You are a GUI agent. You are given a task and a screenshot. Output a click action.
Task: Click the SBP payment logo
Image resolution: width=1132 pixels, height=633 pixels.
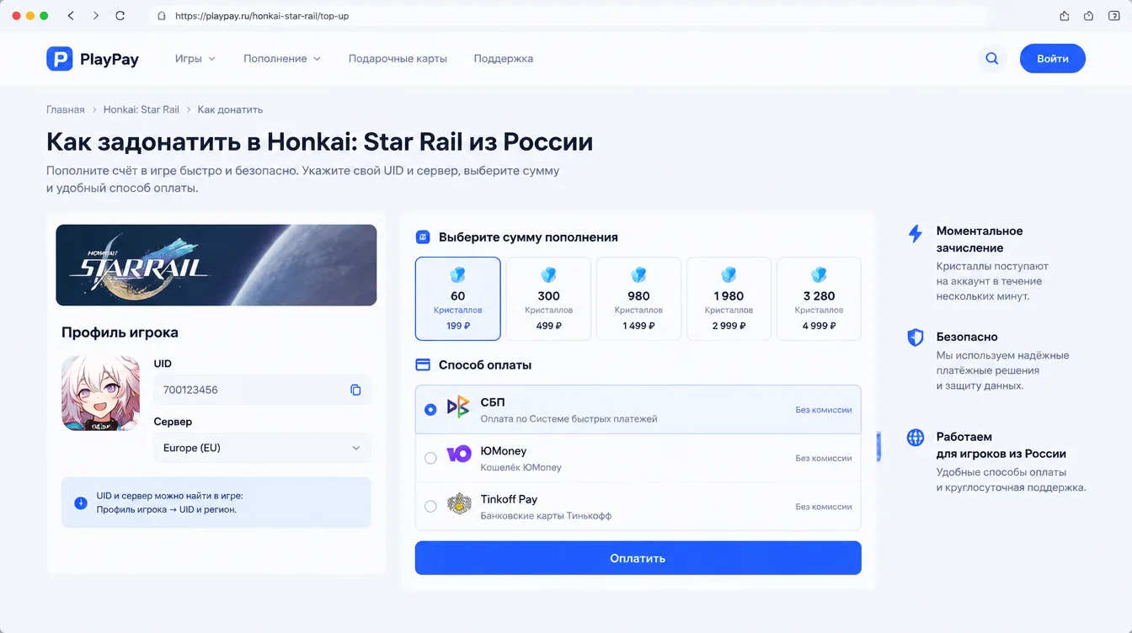[x=458, y=407]
